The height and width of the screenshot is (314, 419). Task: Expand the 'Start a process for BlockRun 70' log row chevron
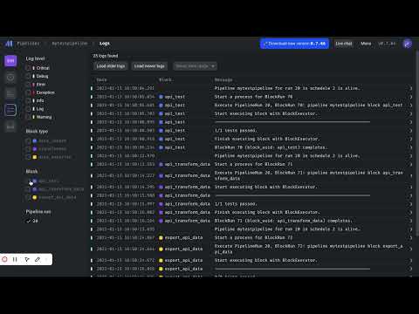[411, 97]
